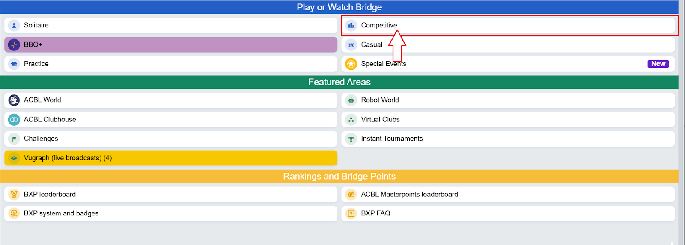Click the Instant Tournaments trophy icon
The image size is (685, 245).
(351, 139)
